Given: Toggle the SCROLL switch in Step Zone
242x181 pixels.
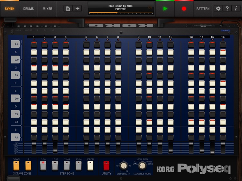Looking at the screenshot, I should point(90,165).
